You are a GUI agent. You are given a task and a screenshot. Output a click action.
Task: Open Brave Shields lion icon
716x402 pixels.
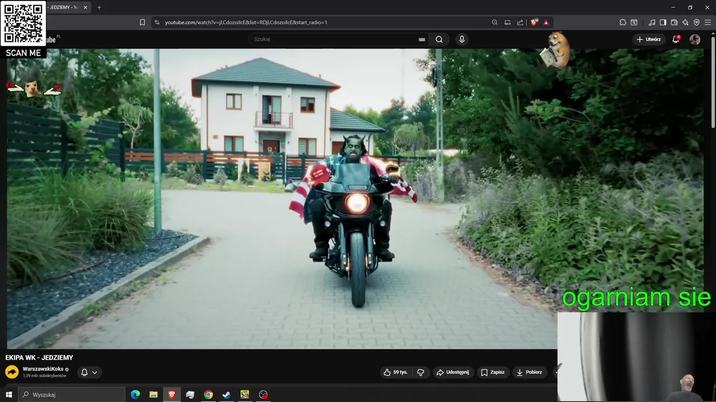point(534,22)
